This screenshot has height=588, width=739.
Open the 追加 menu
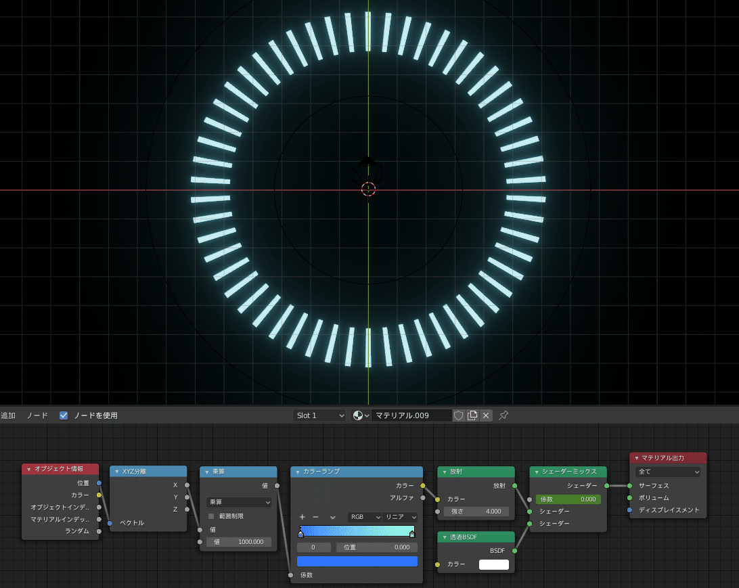point(8,415)
